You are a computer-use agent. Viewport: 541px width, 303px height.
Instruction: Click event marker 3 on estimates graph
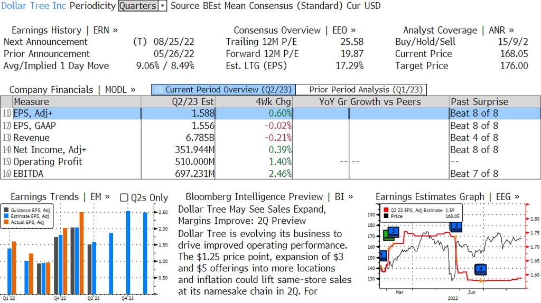(393, 232)
